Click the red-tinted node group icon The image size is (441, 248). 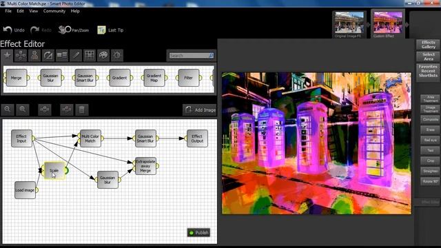[x=67, y=110]
